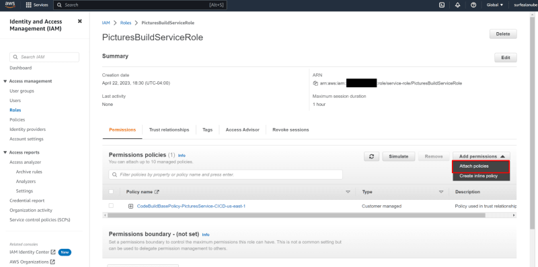
Task: Close the IAM navigation panel
Action: click(80, 21)
